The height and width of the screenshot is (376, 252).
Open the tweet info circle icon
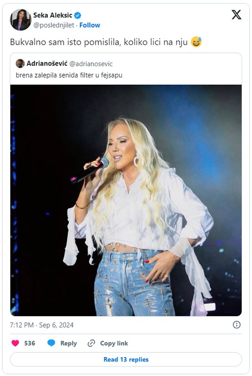(236, 325)
